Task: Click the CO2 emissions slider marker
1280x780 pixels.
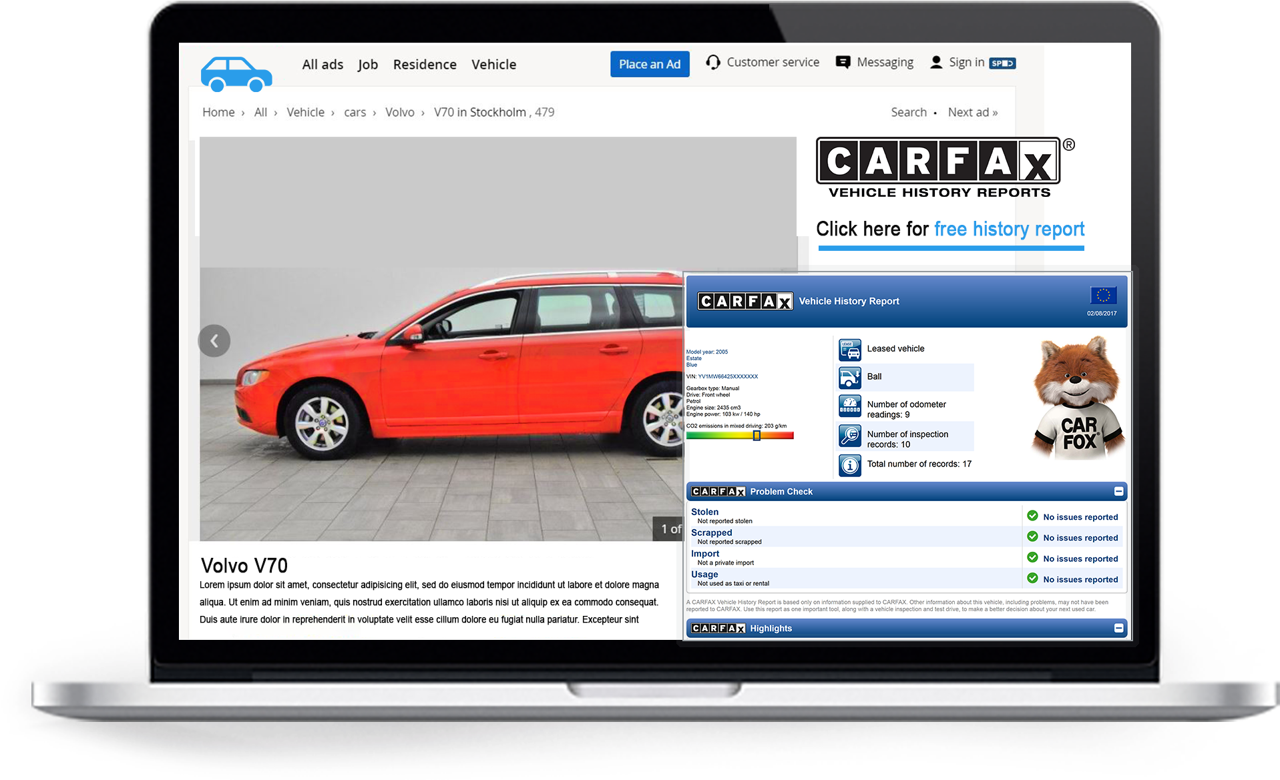Action: (x=757, y=436)
